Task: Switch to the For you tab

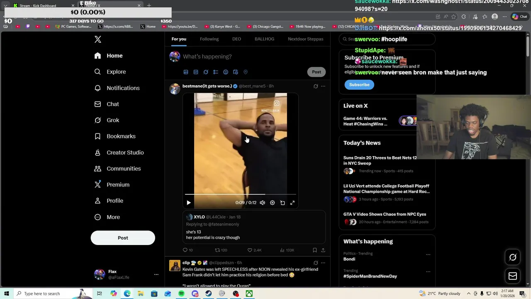Action: (x=179, y=39)
